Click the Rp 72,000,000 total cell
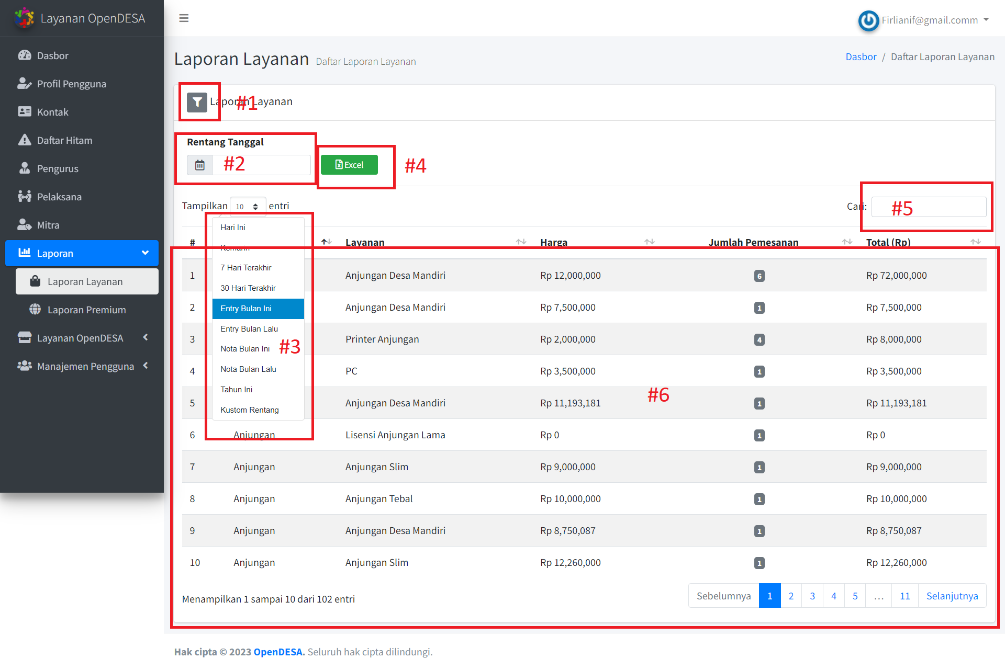The width and height of the screenshot is (1005, 670). tap(896, 276)
